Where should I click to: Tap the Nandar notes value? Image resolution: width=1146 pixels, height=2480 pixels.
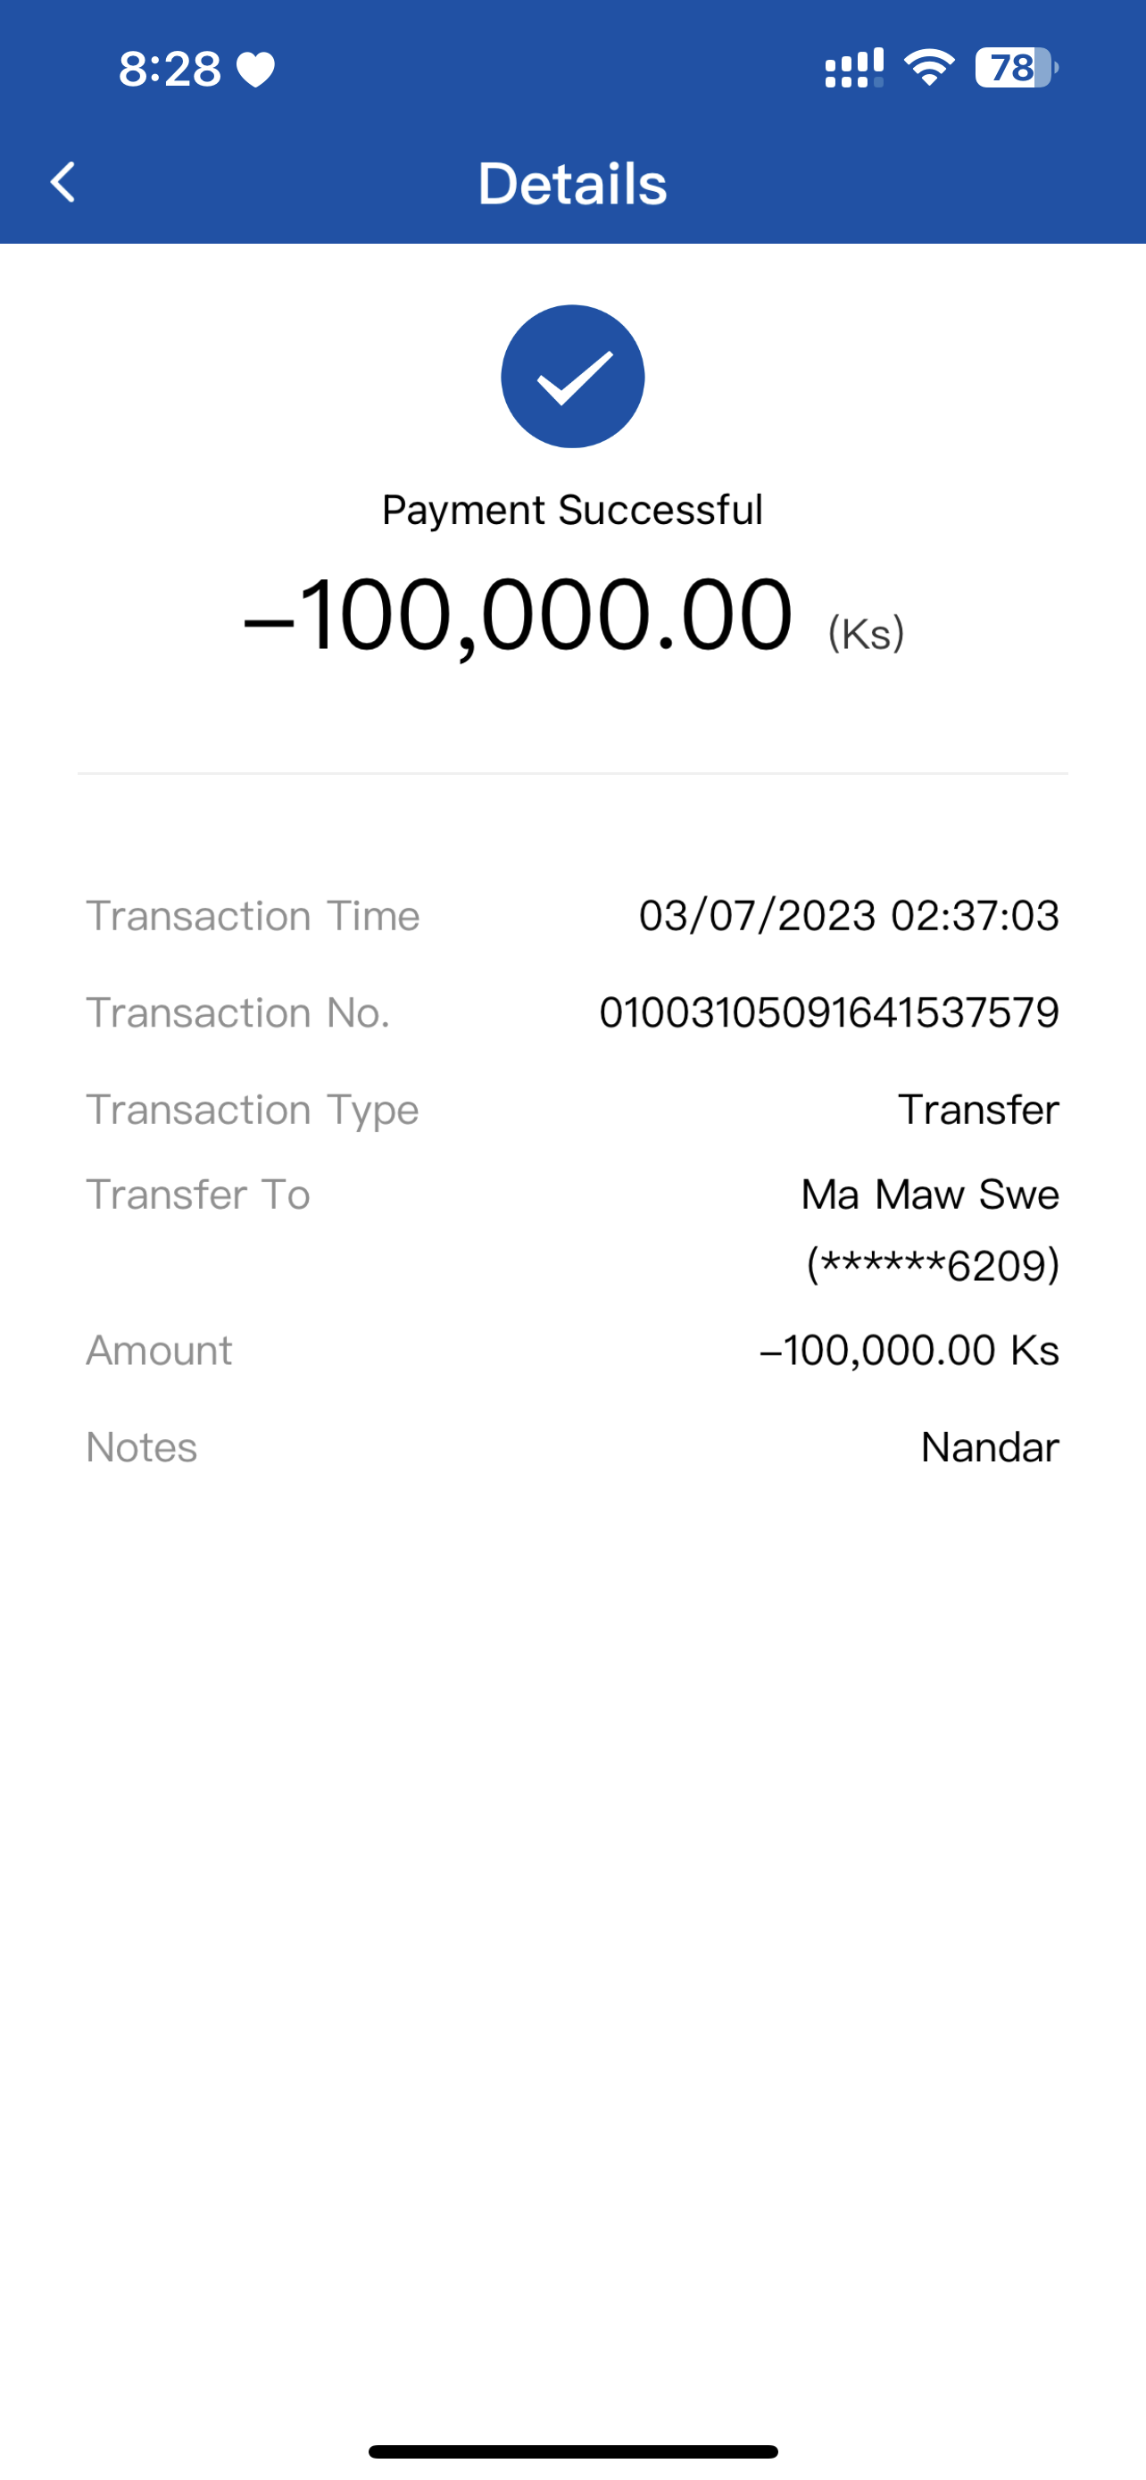click(989, 1447)
